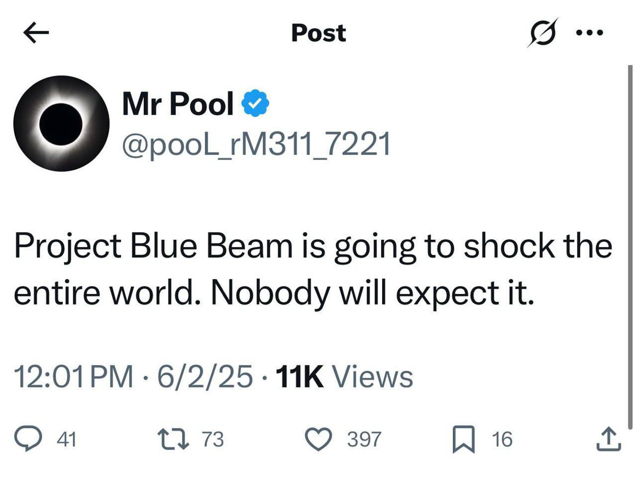637x477 pixels.
Task: Click the vertical scrollbar on right edge
Action: coord(630,239)
